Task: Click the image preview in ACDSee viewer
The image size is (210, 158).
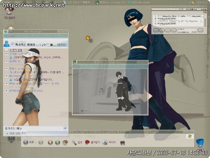Action: (110, 91)
